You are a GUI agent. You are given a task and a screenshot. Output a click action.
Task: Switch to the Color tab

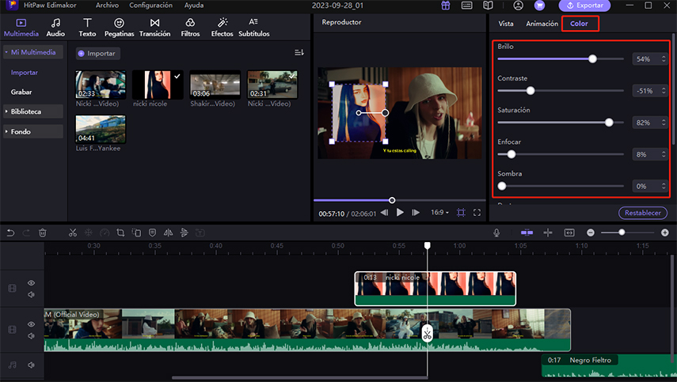click(579, 24)
